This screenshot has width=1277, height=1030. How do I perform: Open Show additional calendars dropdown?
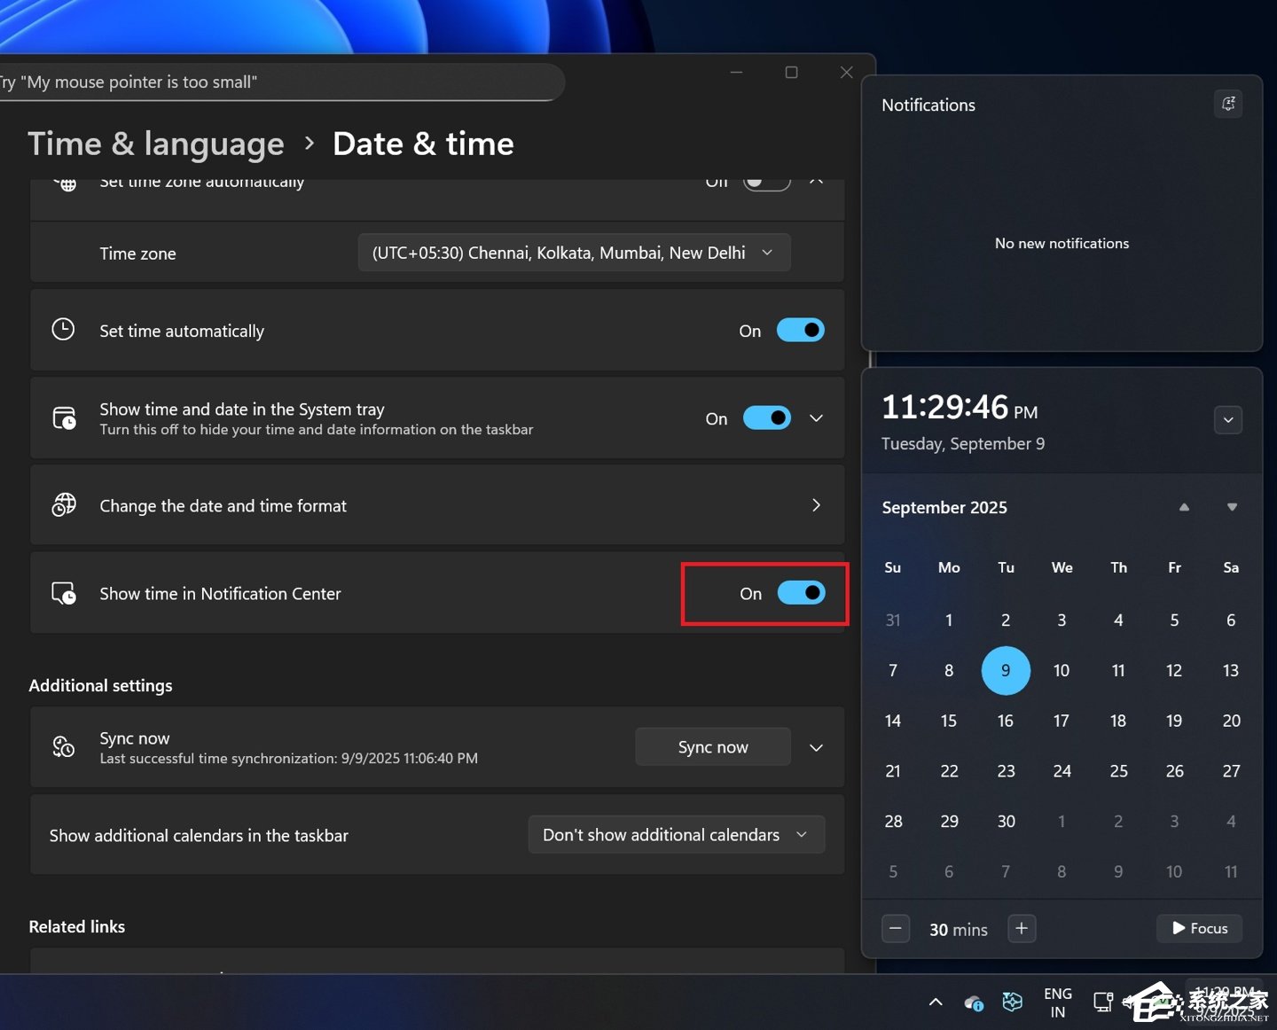[677, 835]
